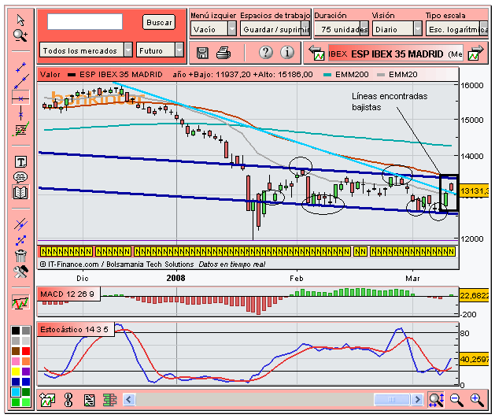Go to next security with right arrow chart icon
The height and width of the screenshot is (418, 495).
click(x=476, y=54)
